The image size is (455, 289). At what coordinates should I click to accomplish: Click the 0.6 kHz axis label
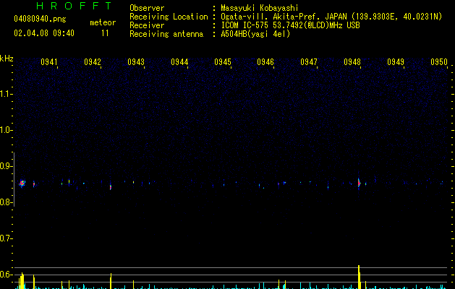pos(6,275)
